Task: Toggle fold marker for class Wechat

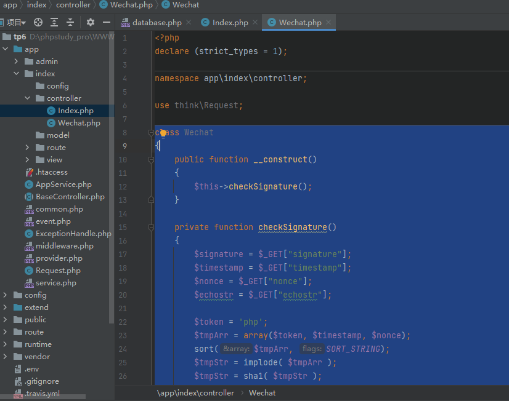Action: click(151, 132)
